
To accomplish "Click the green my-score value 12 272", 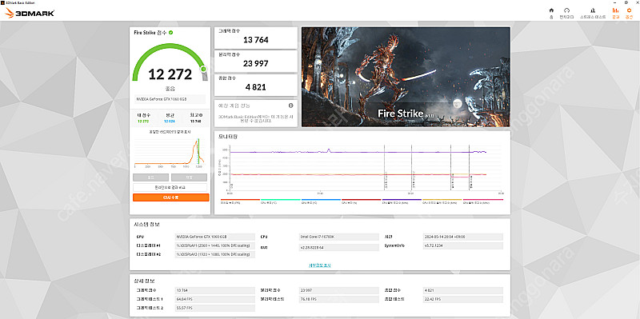I will 144,122.
